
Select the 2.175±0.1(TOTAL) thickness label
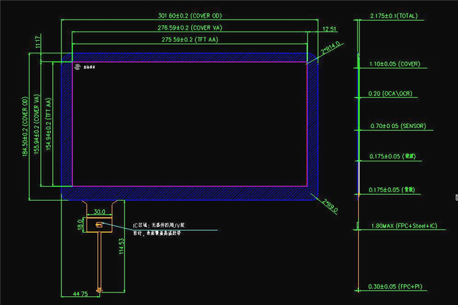click(x=394, y=16)
